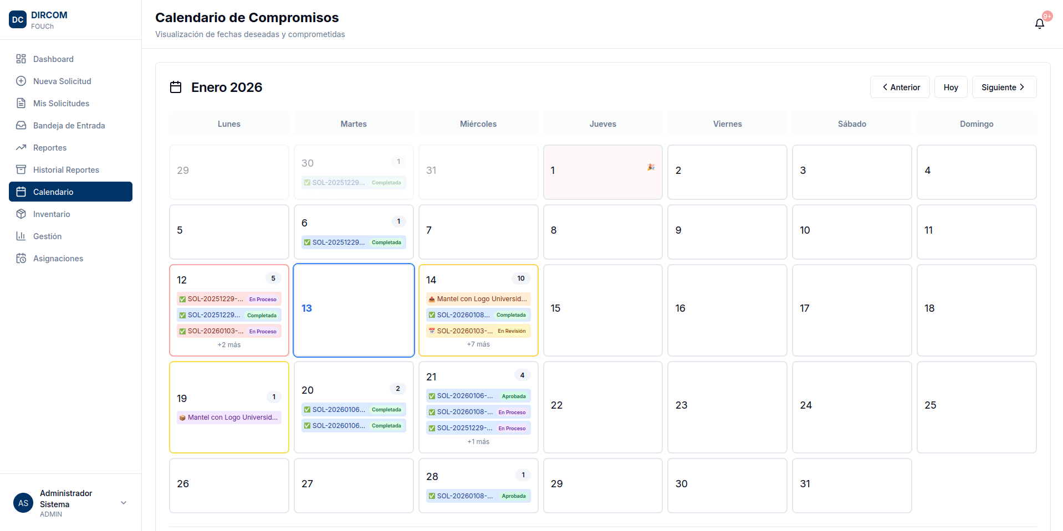Click the Inventario box icon
This screenshot has height=531, width=1063.
coord(21,214)
